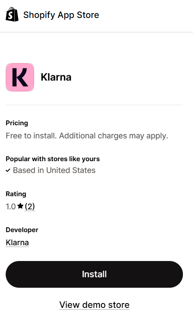Click the black star rating icon

(20, 206)
